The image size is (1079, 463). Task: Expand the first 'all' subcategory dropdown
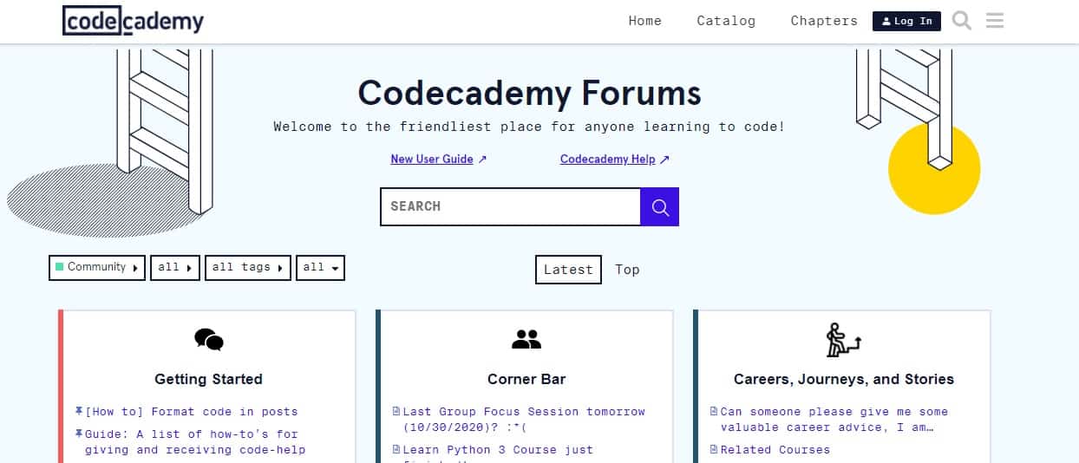point(175,268)
